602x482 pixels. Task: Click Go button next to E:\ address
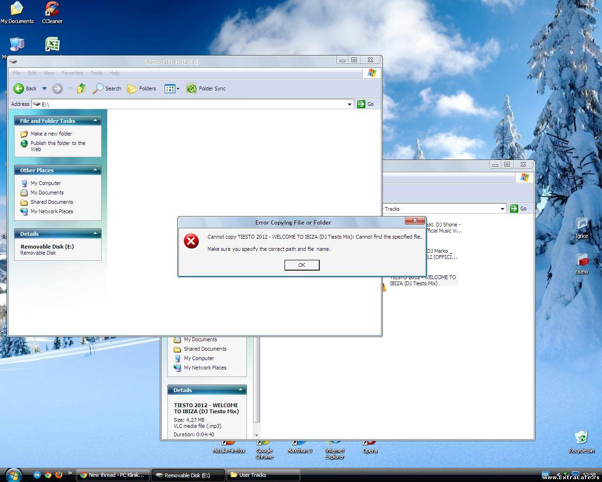(365, 104)
